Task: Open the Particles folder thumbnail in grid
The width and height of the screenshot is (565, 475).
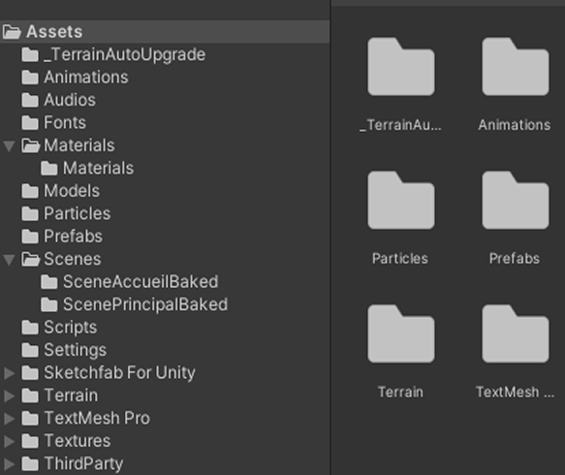Action: tap(401, 200)
